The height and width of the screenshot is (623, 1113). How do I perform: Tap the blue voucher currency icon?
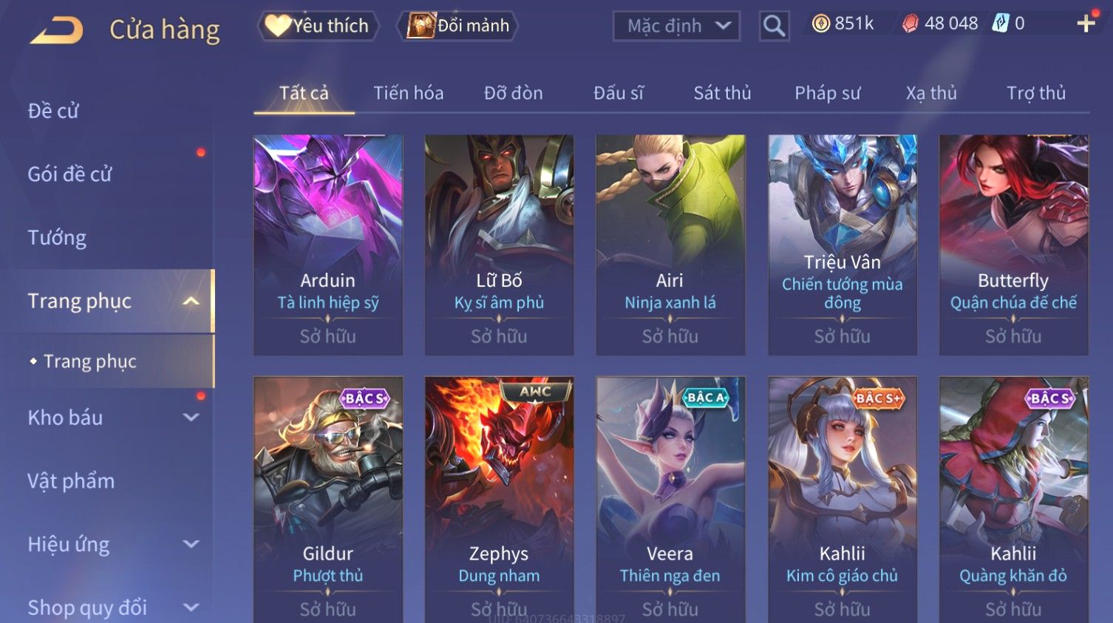point(1001,24)
